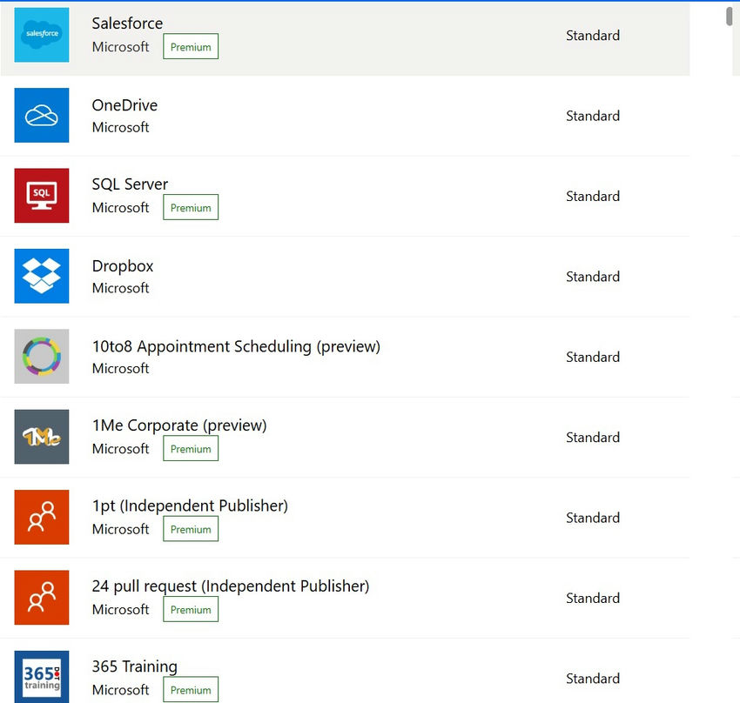Open the Dropbox connector title
Image resolution: width=740 pixels, height=703 pixels.
(123, 266)
